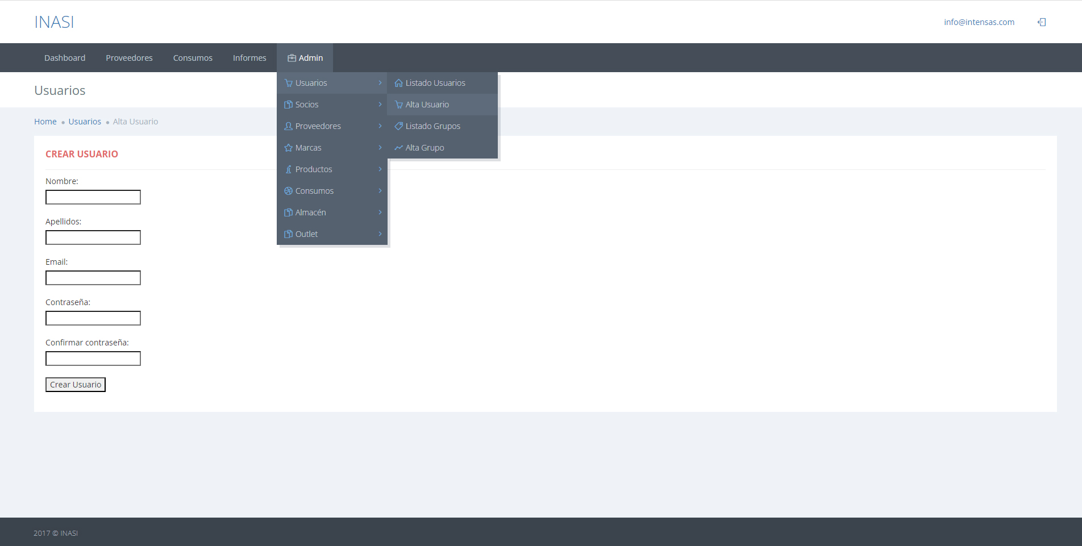Open the Almacén menu entry
Screen dimensions: 1082x546
[310, 212]
